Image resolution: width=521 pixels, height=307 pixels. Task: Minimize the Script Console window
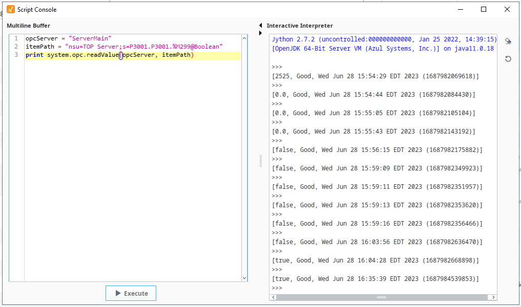tap(461, 9)
